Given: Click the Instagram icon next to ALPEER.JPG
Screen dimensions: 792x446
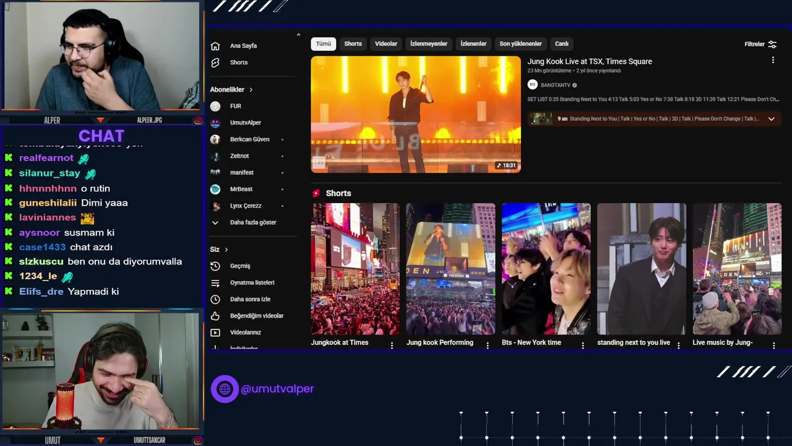Looking at the screenshot, I should 198,120.
